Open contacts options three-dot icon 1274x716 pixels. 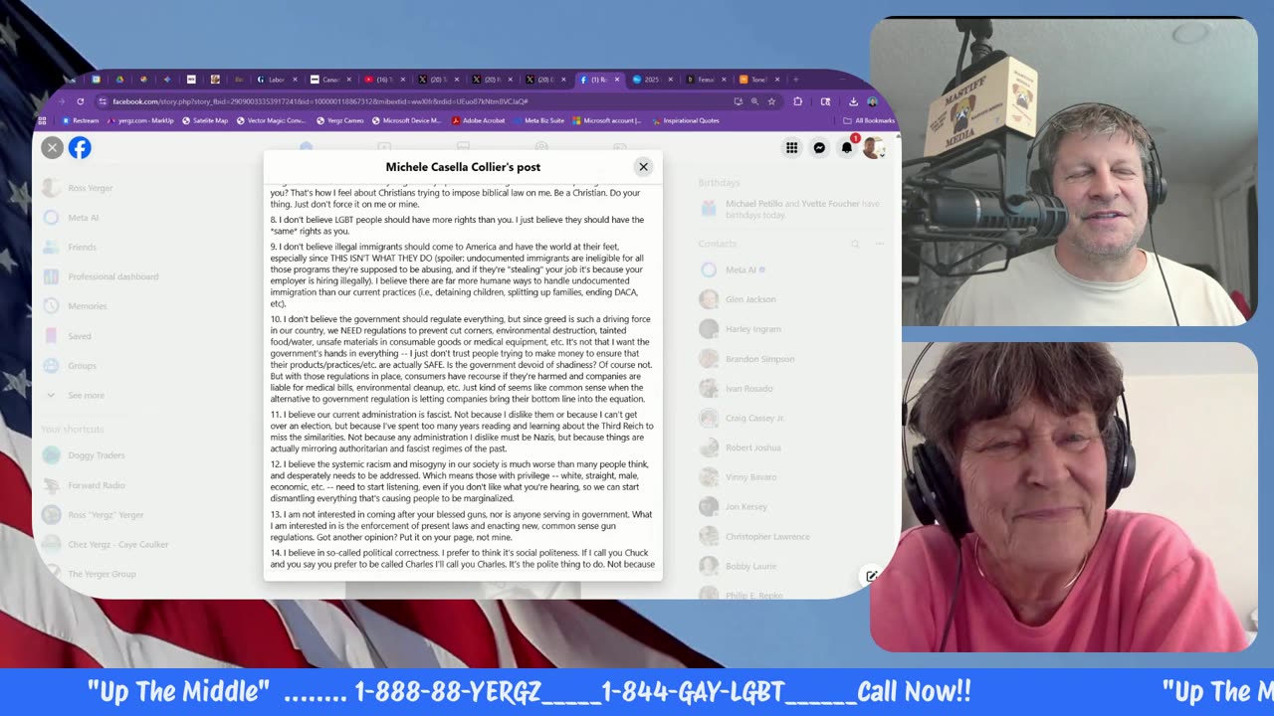(879, 244)
